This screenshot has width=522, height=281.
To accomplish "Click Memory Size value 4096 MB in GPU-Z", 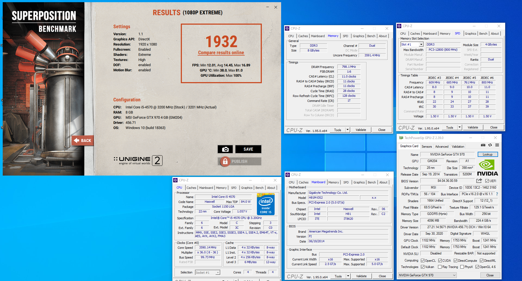I will pyautogui.click(x=433, y=221).
